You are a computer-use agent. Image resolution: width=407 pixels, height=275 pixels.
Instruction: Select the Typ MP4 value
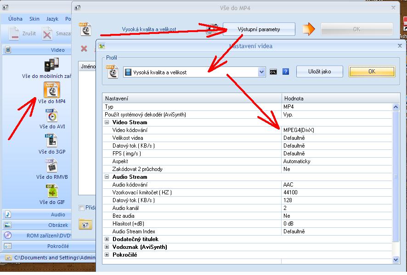tap(288, 107)
